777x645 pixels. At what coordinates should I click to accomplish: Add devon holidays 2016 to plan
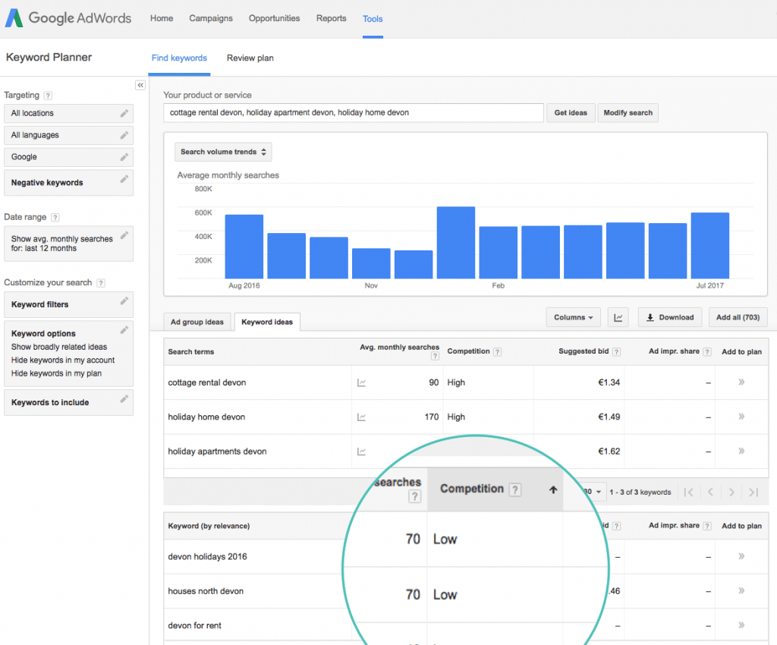[x=741, y=556]
